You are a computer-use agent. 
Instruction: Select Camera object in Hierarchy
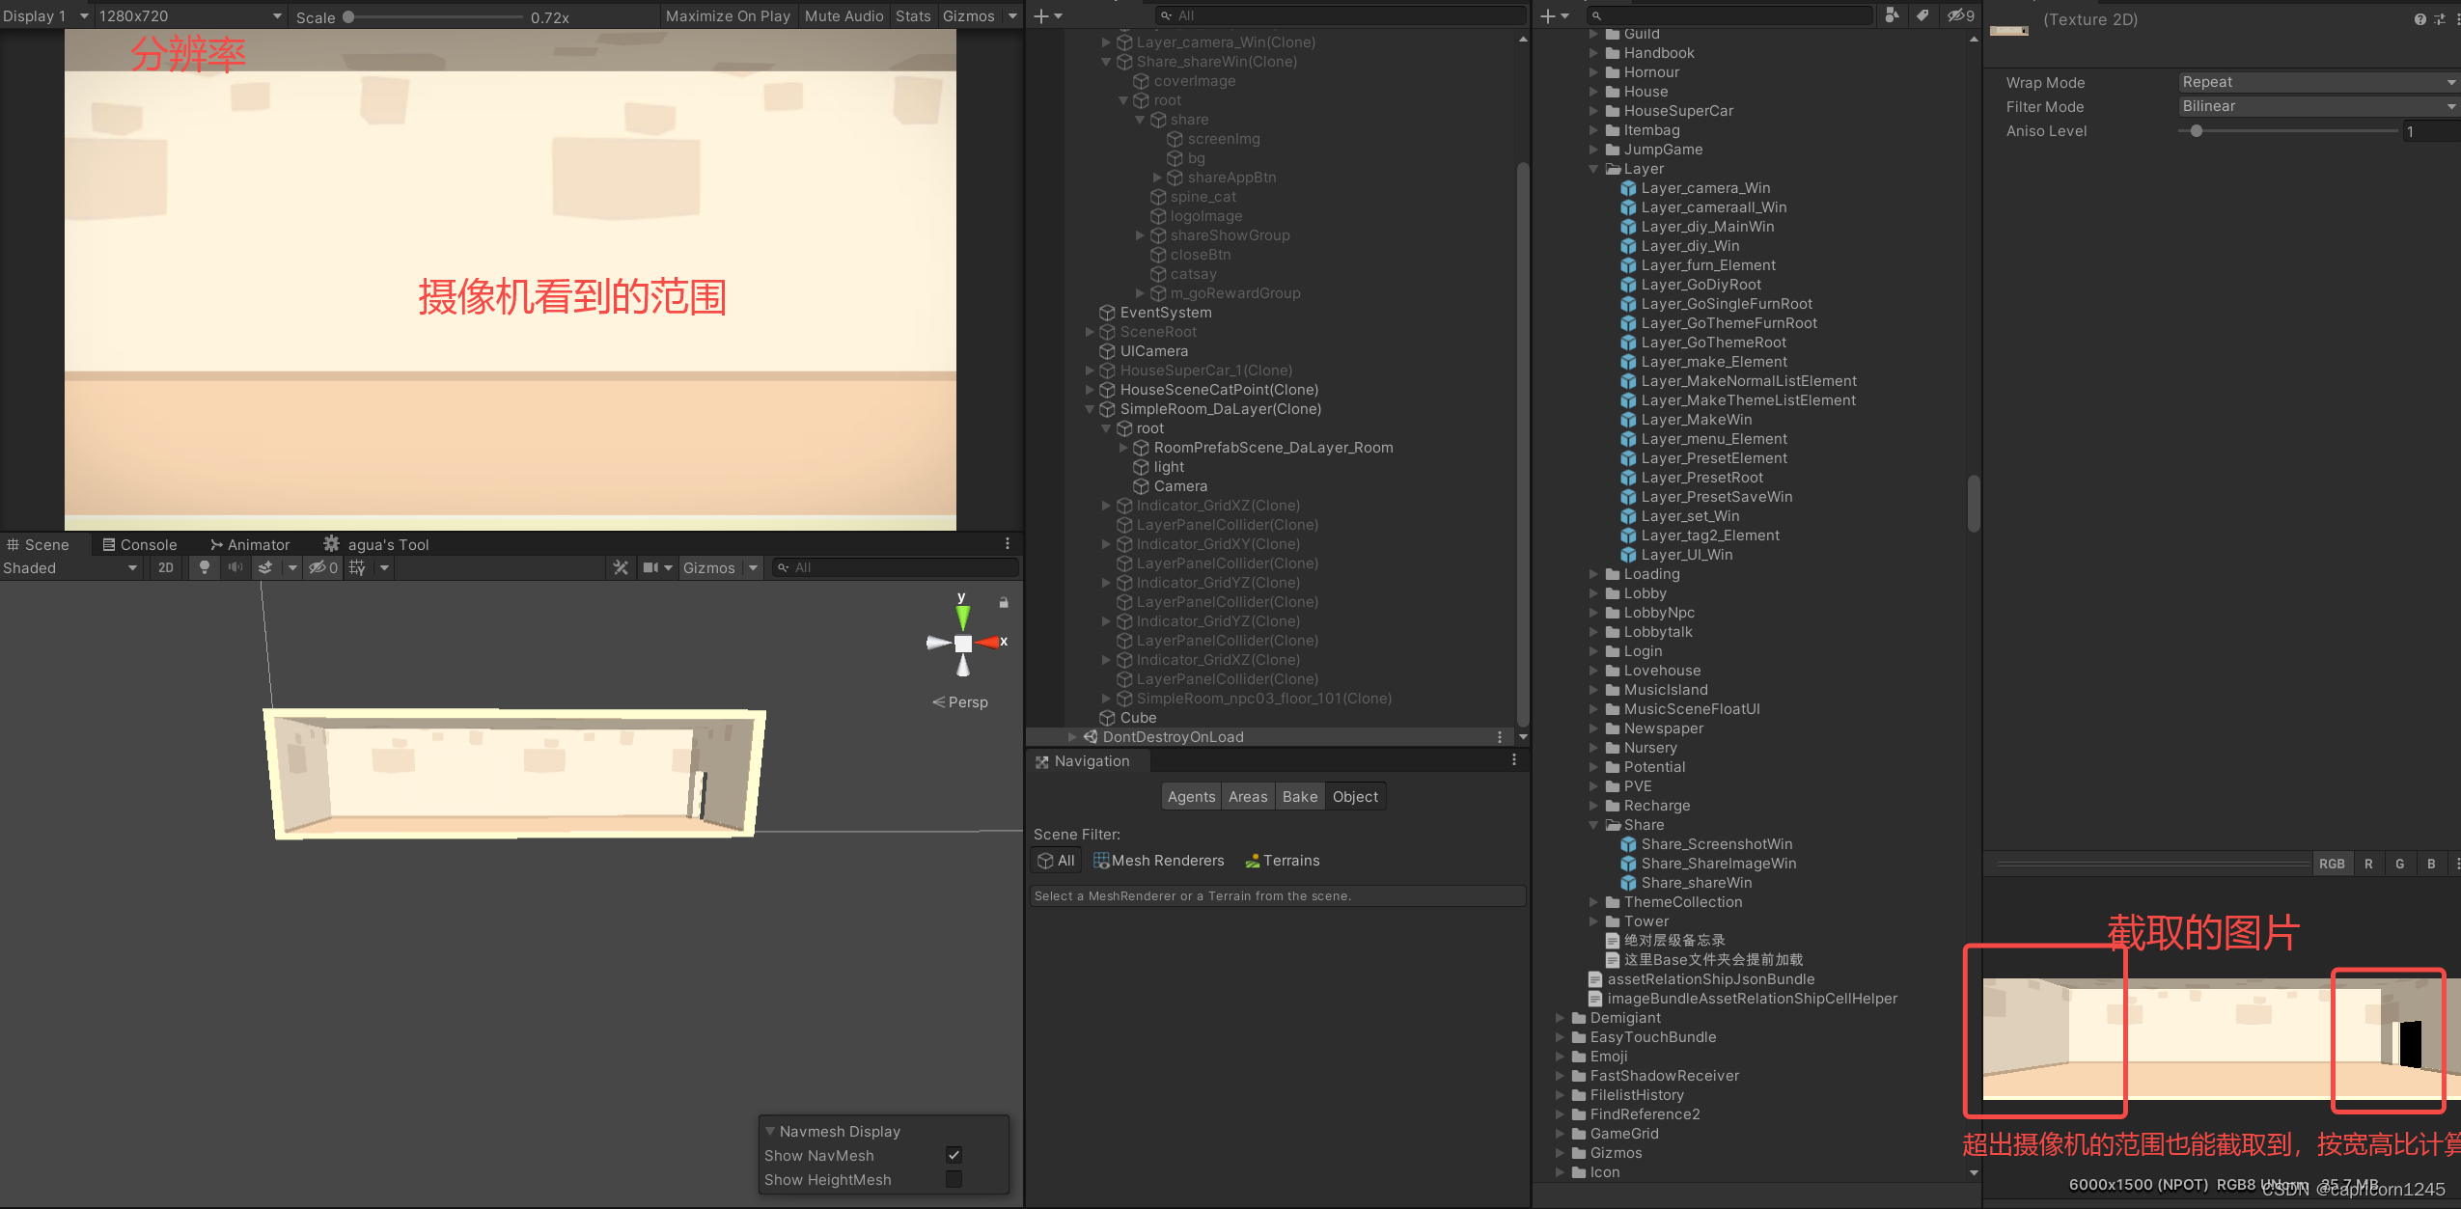click(x=1179, y=486)
